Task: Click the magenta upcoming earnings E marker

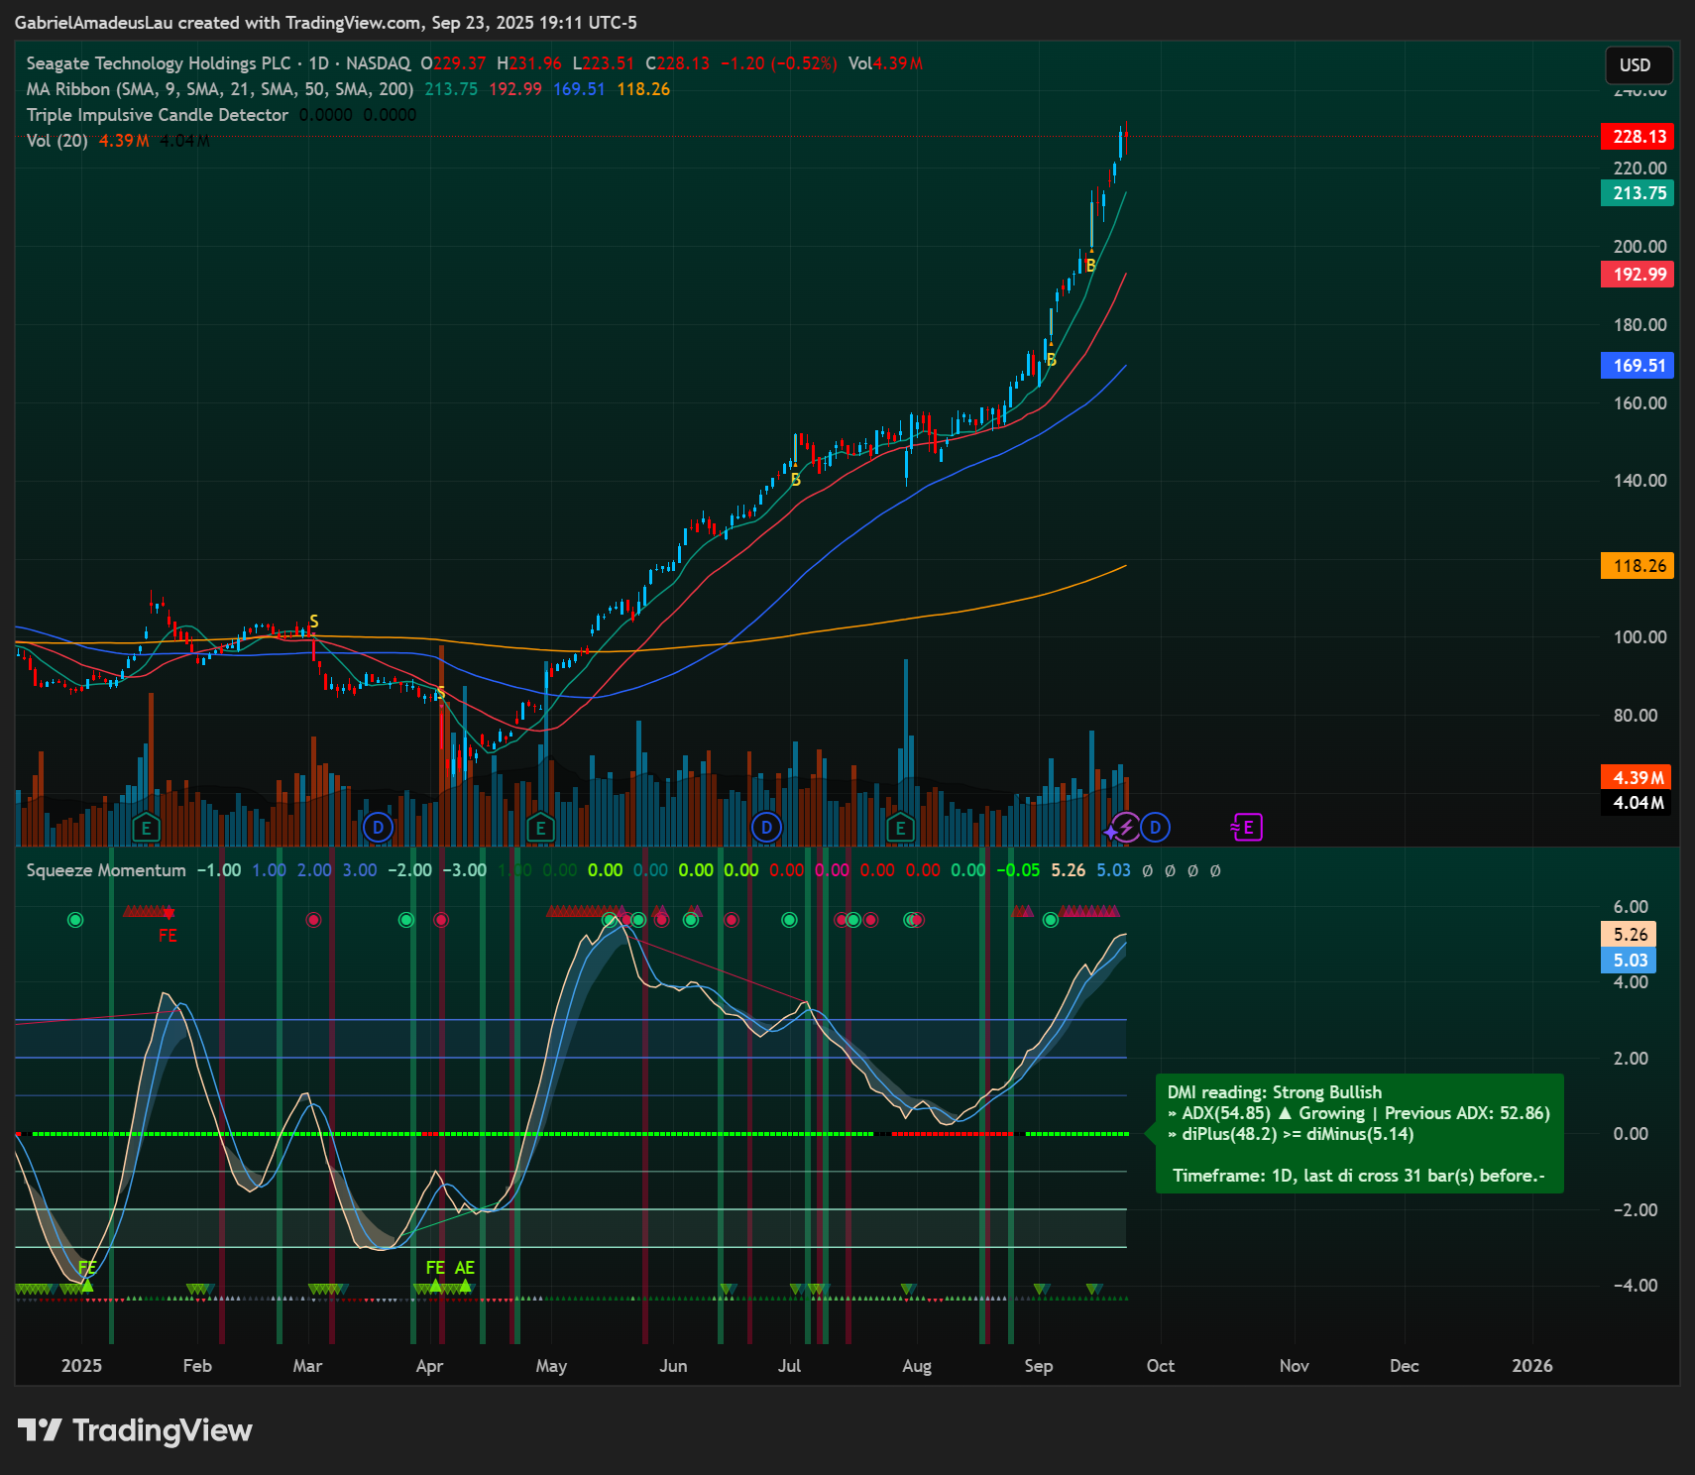Action: pos(1247,828)
